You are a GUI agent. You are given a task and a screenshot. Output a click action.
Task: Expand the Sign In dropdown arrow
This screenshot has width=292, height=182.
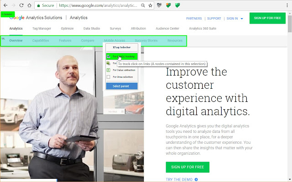pyautogui.click(x=242, y=19)
